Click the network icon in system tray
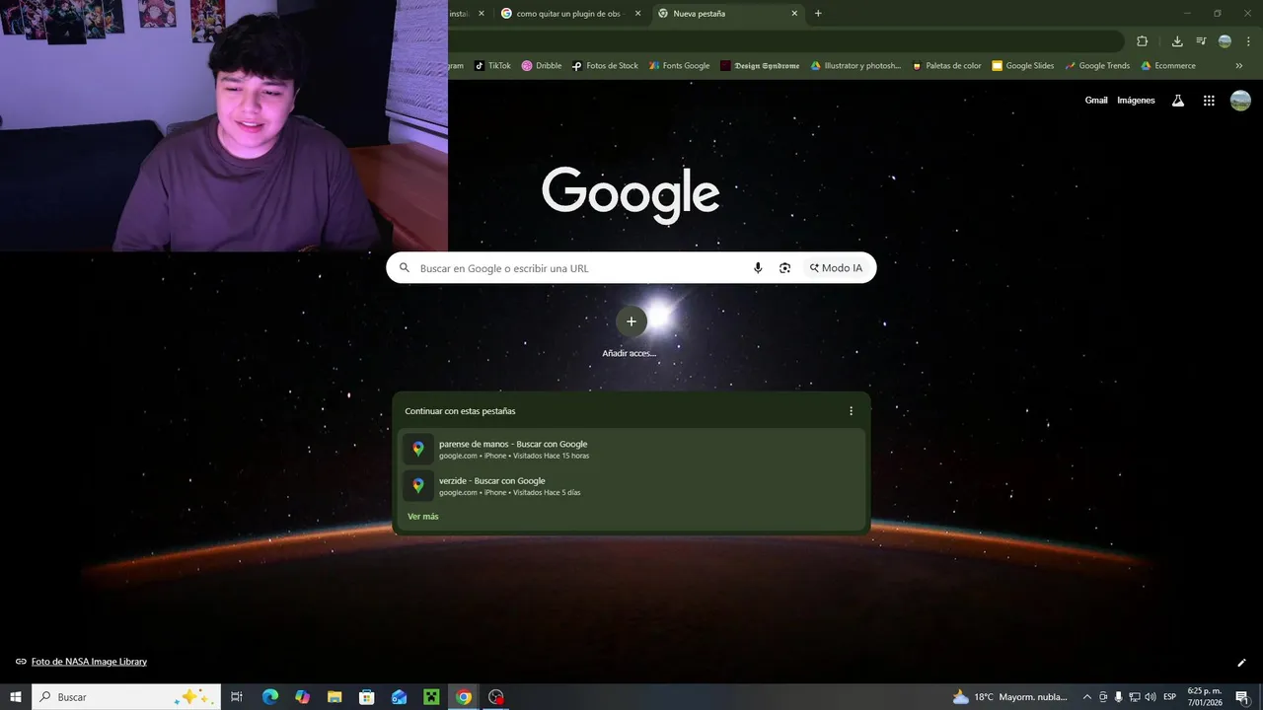 pos(1135,697)
